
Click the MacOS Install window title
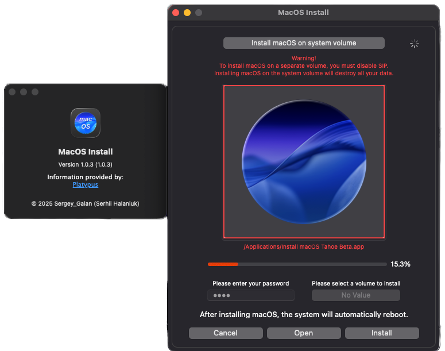click(303, 13)
